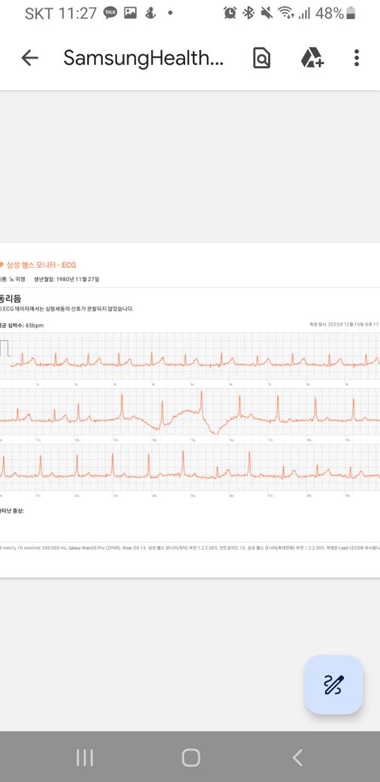Tap the Android navigation back chevron

(297, 758)
